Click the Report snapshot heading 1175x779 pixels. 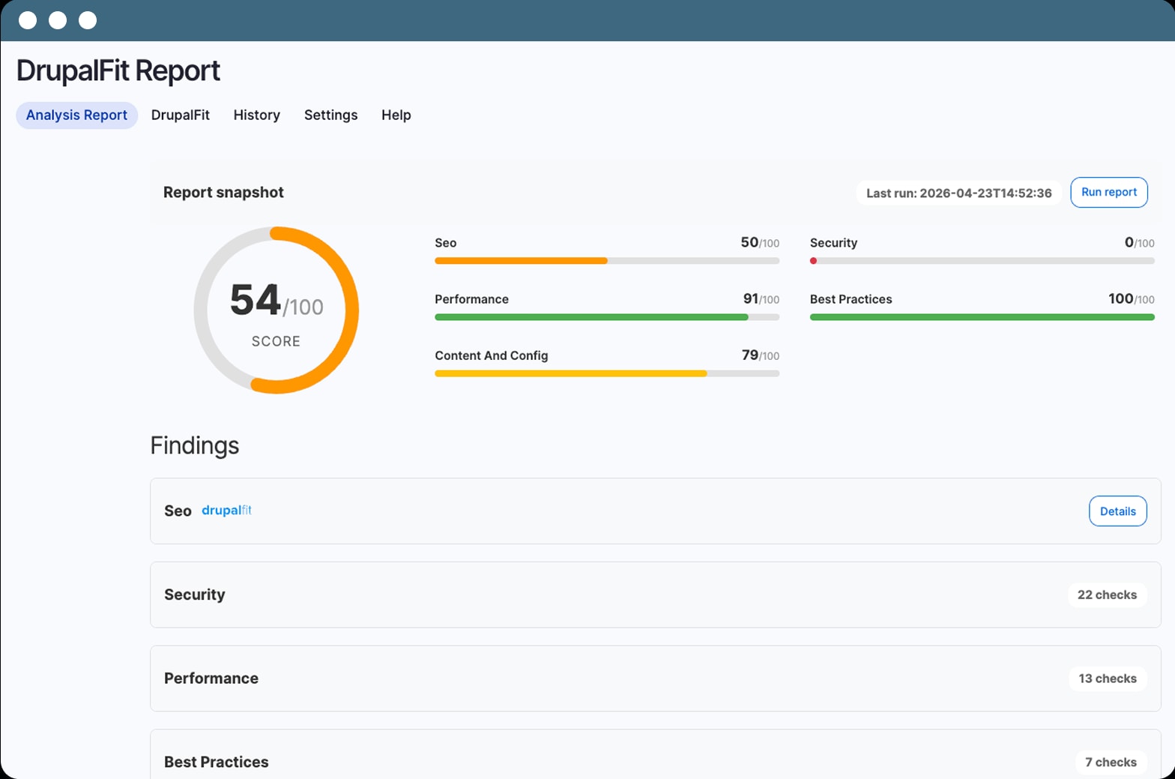click(223, 193)
